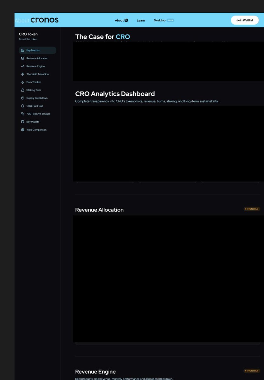Click the Yield Transition lightning bolt icon
264x380 pixels.
tap(23, 74)
